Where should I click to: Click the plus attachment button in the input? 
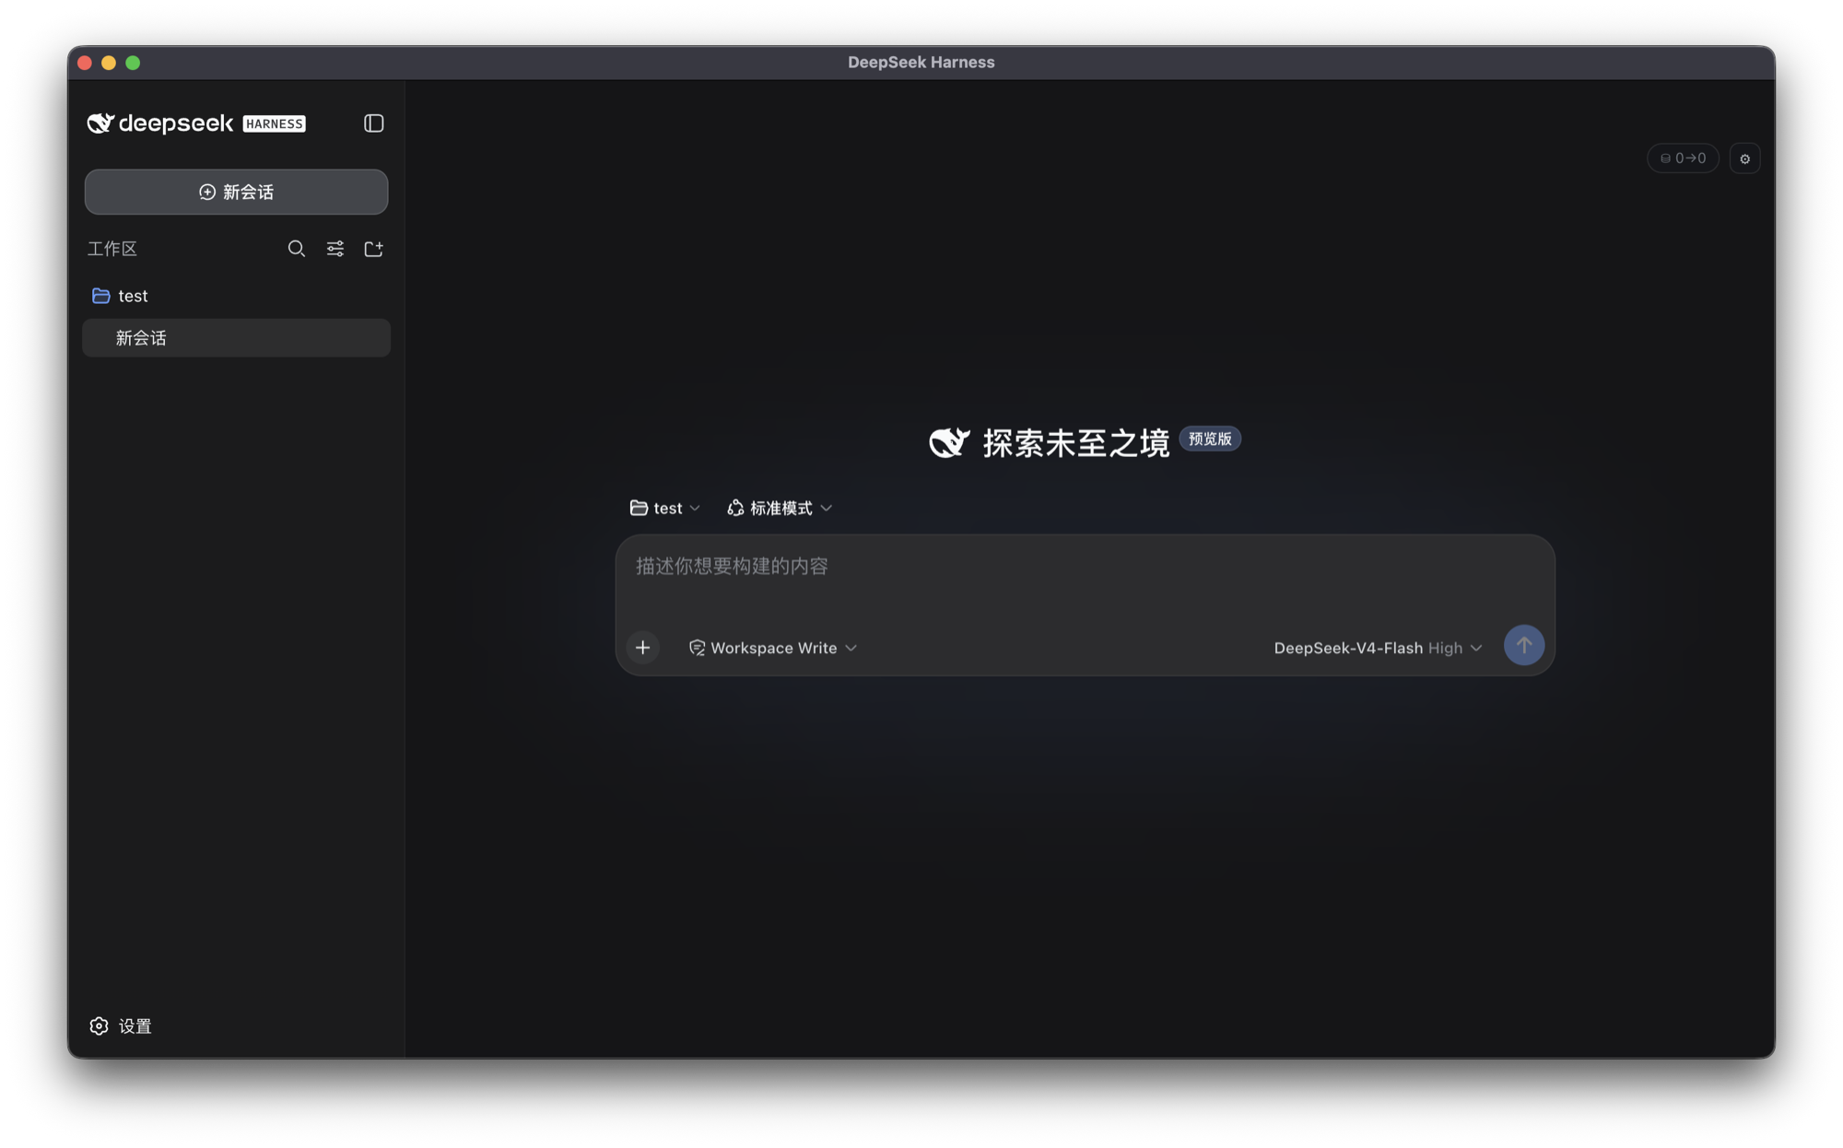(x=642, y=648)
